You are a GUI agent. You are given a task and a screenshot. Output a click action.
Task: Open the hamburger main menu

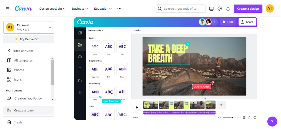coord(7,8)
